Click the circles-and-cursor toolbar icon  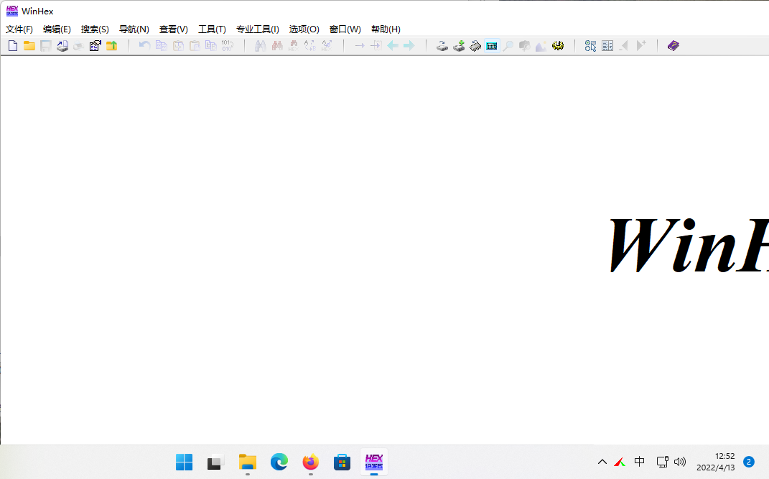tap(590, 46)
